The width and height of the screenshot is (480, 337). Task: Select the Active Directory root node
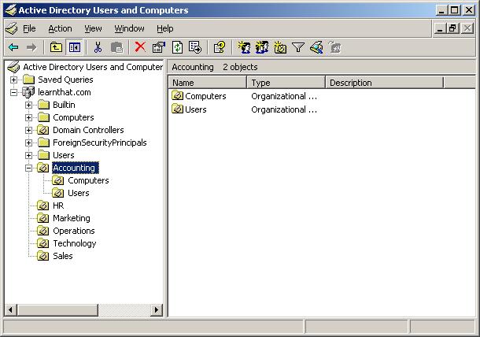[92, 67]
